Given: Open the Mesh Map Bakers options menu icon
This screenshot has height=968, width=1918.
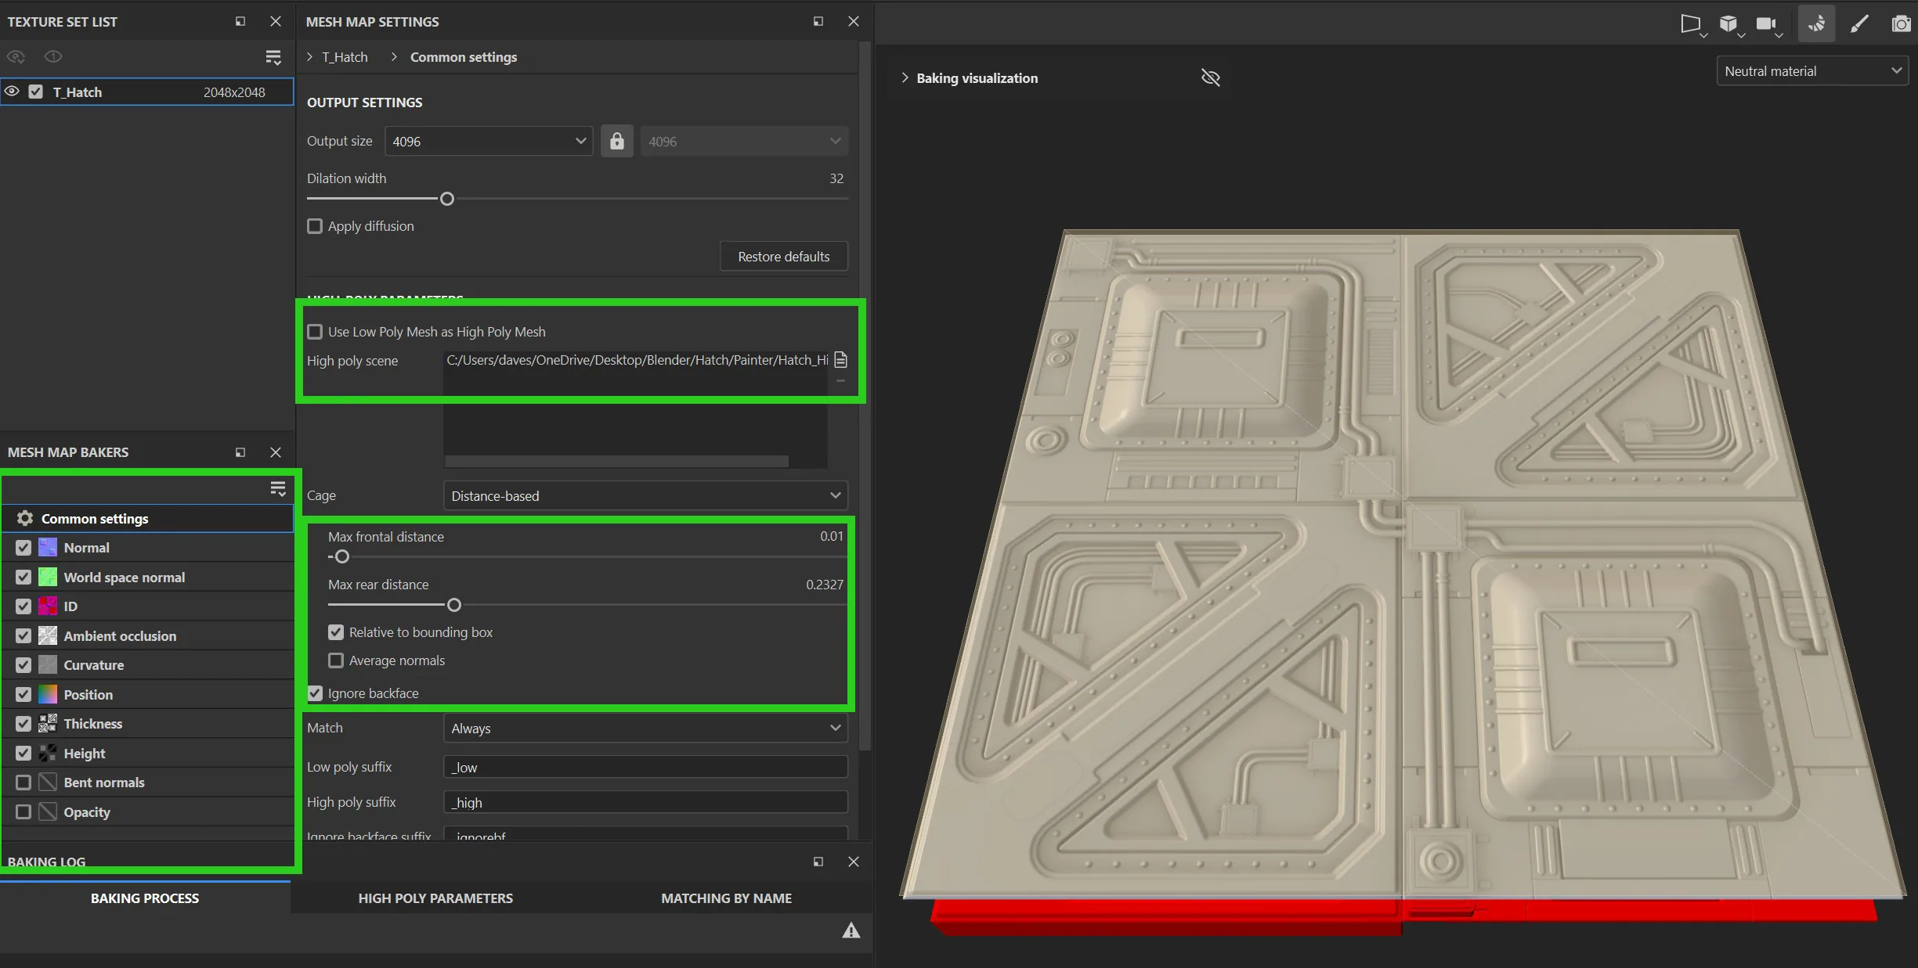Looking at the screenshot, I should [278, 489].
